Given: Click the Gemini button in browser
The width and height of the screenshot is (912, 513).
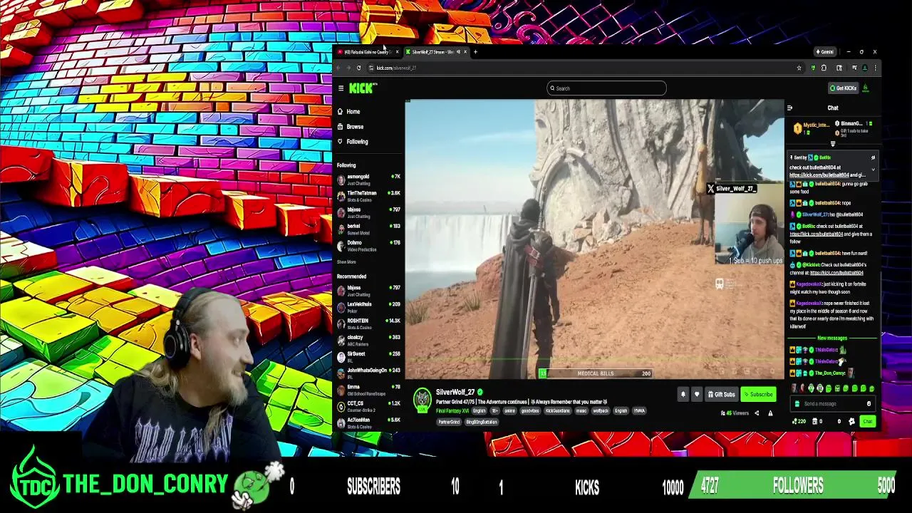Looking at the screenshot, I should (x=824, y=52).
